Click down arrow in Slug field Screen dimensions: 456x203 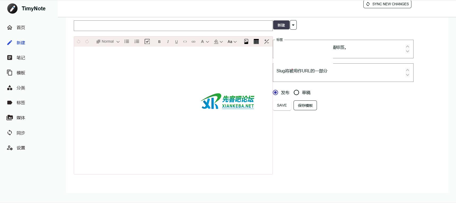tap(407, 75)
